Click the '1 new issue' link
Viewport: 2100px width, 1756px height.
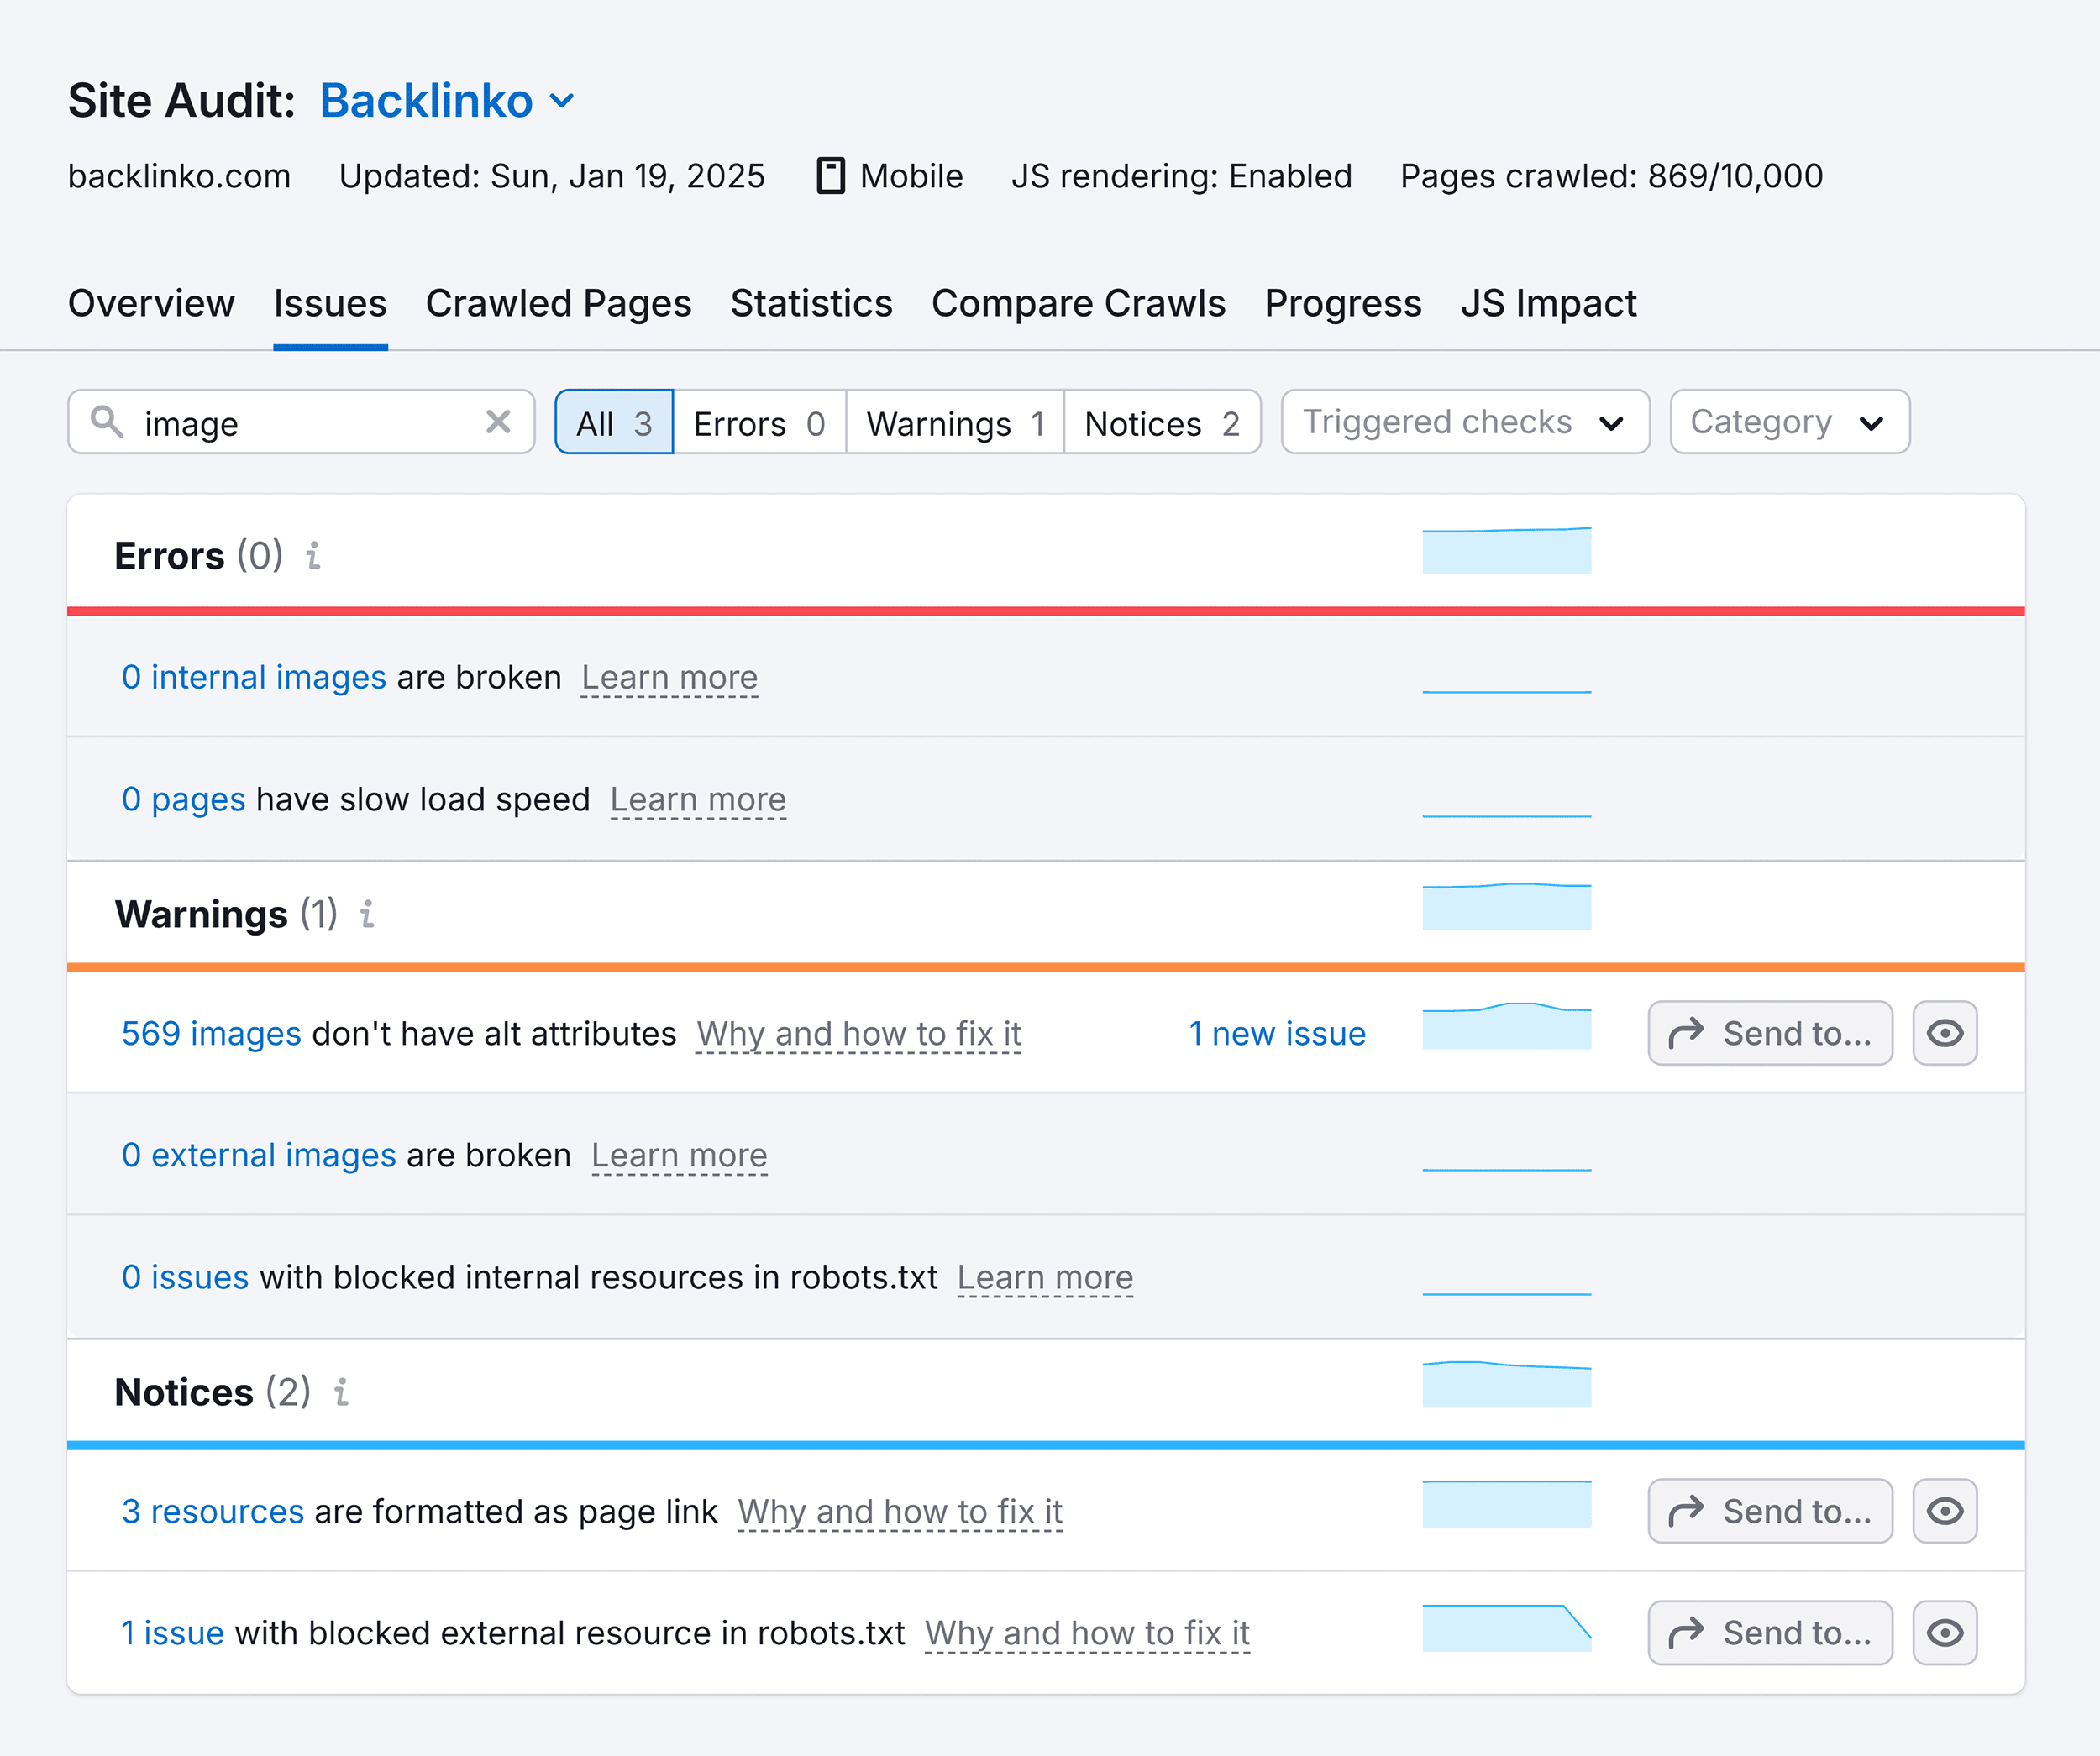pos(1277,1033)
